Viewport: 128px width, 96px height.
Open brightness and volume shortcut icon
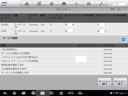(52, 93)
